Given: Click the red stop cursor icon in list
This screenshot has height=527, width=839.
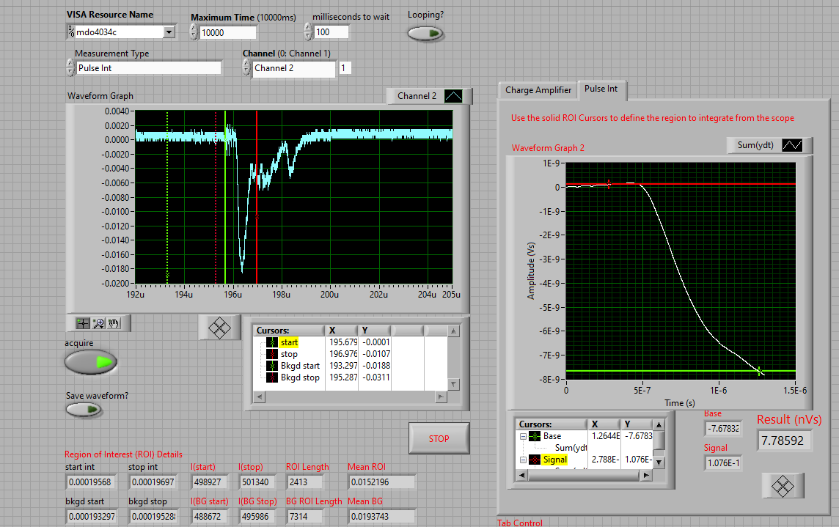Looking at the screenshot, I should 274,354.
